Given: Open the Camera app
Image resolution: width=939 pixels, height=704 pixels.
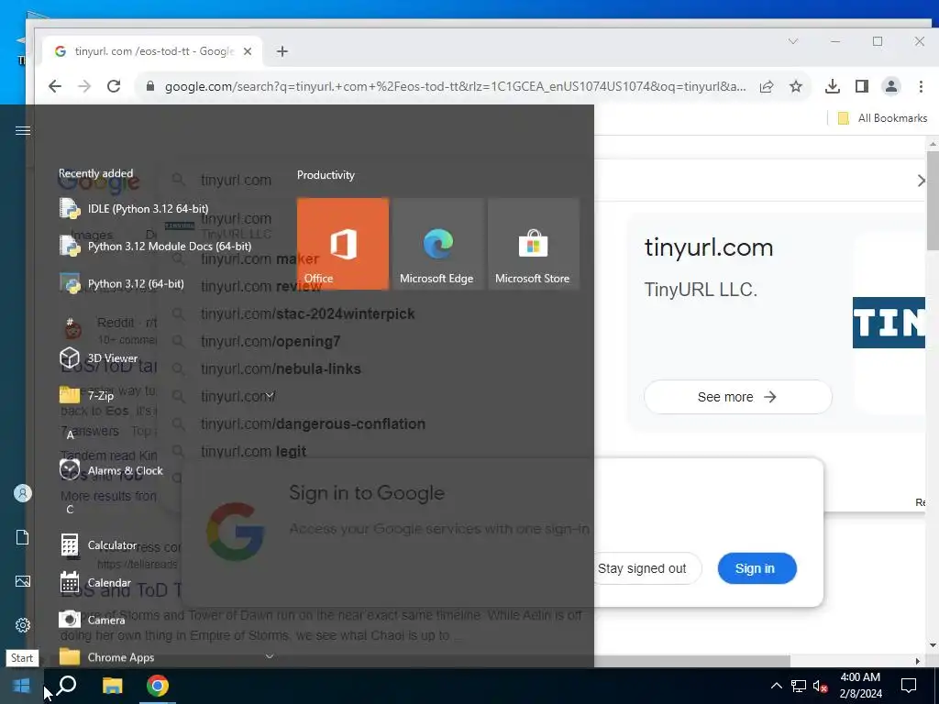Looking at the screenshot, I should (93, 621).
